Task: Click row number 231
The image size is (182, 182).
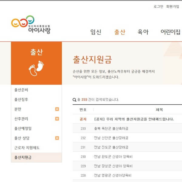Action: (x=83, y=147)
